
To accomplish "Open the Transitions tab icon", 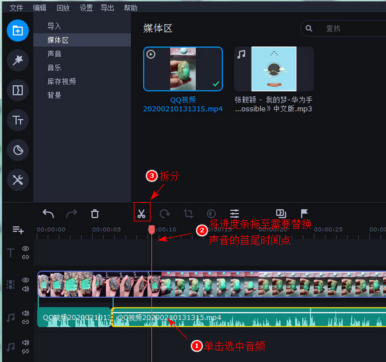I will [18, 90].
